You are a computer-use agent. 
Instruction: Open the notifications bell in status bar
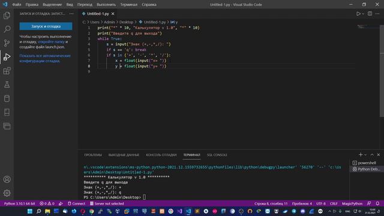[x=377, y=203]
